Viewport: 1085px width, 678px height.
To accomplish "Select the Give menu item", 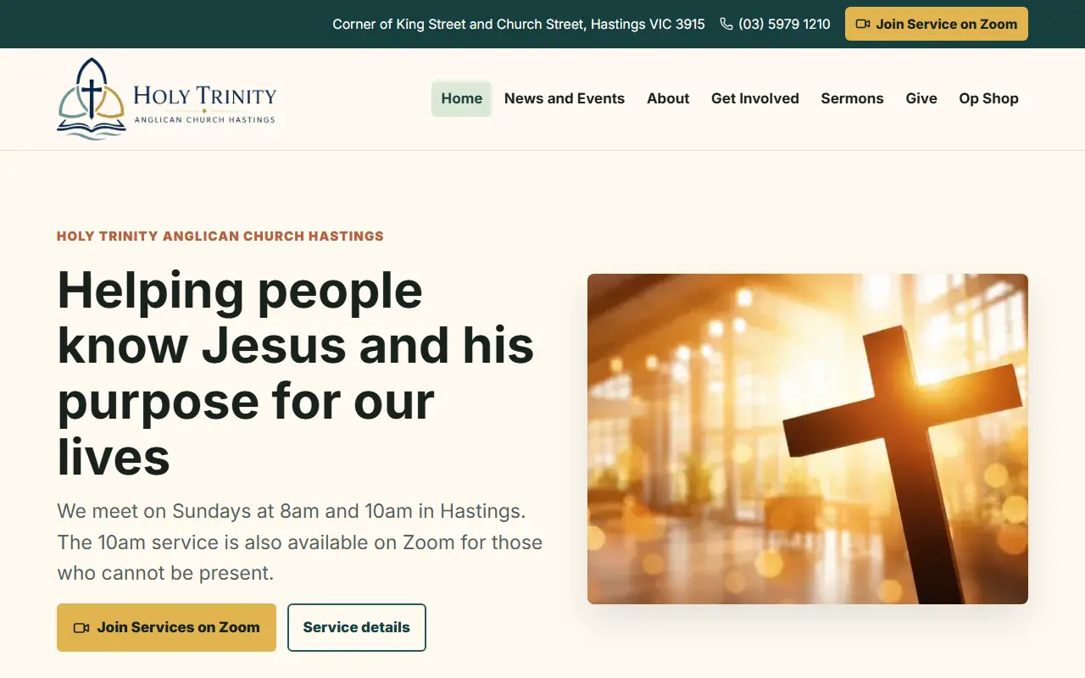I will point(921,98).
